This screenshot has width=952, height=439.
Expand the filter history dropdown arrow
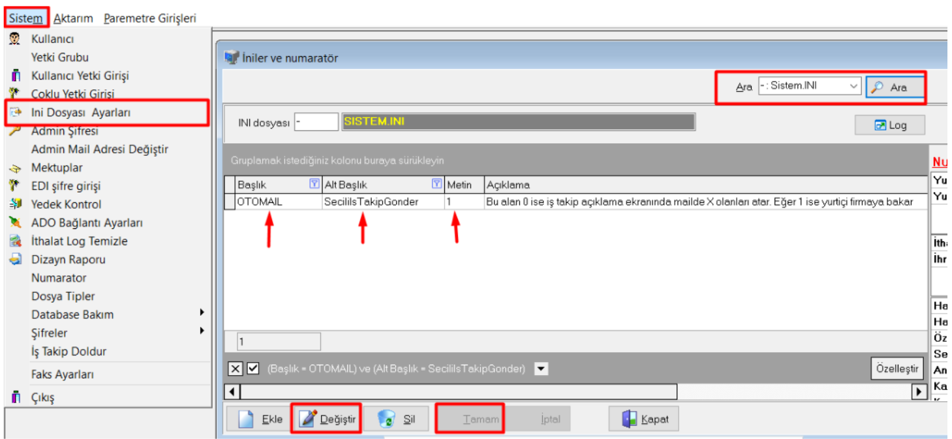click(x=540, y=369)
